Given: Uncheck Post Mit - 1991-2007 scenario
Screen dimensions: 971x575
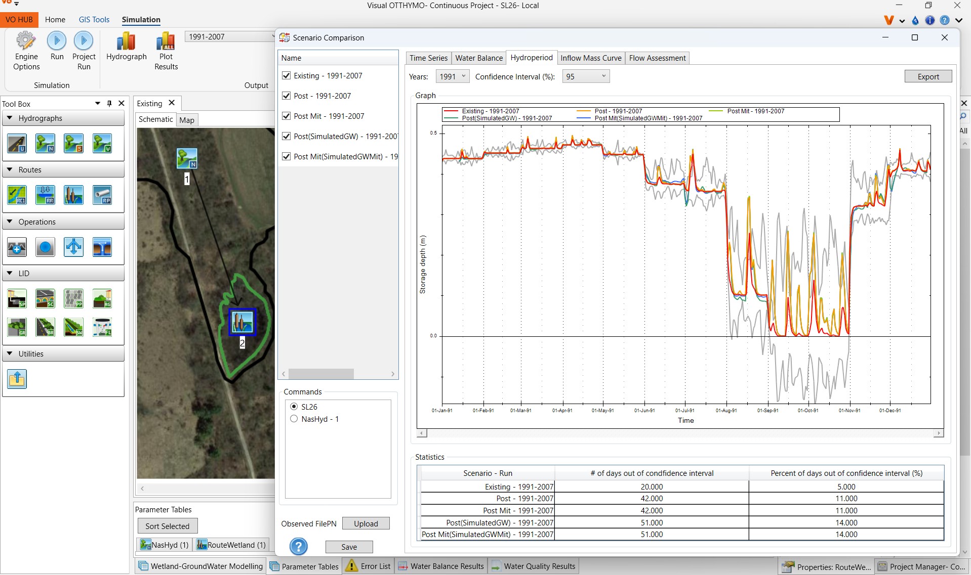Looking at the screenshot, I should point(286,116).
